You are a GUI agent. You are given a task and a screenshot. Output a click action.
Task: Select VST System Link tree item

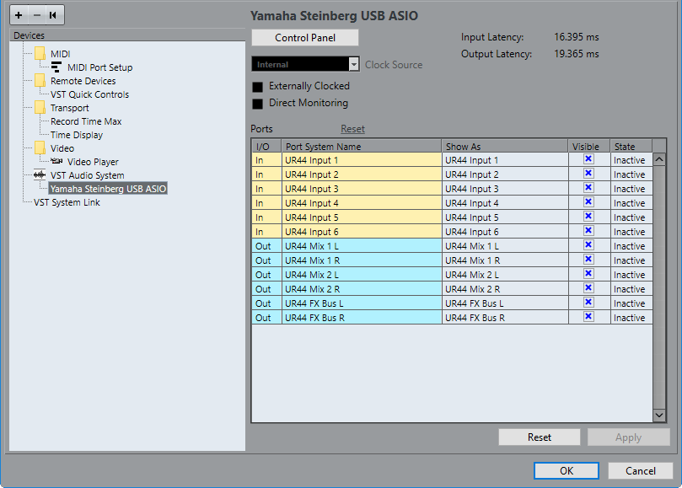coord(67,202)
